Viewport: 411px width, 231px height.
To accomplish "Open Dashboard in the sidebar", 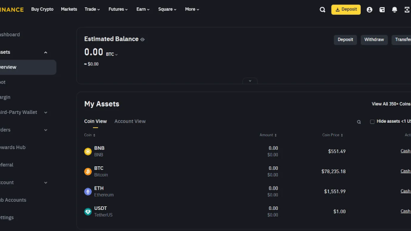I will click(10, 34).
